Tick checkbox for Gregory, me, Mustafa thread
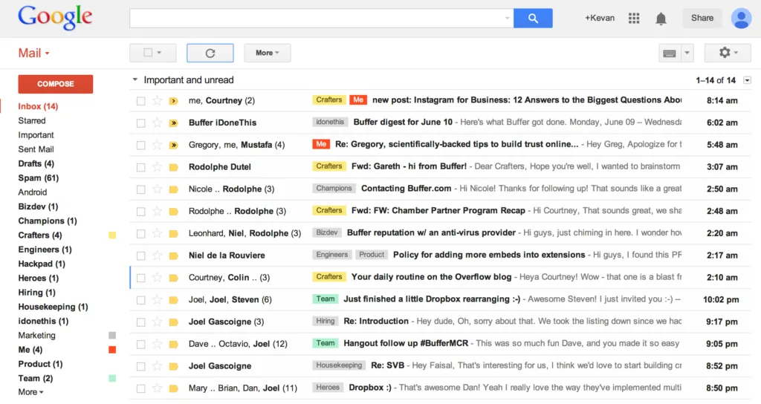761x404 pixels. pyautogui.click(x=140, y=145)
